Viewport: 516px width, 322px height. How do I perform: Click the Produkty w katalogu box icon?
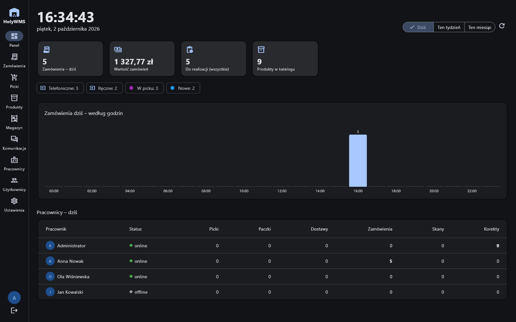261,50
